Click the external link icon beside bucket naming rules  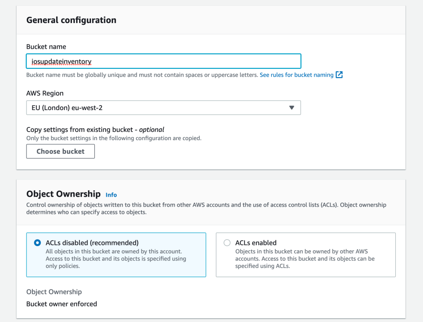339,75
